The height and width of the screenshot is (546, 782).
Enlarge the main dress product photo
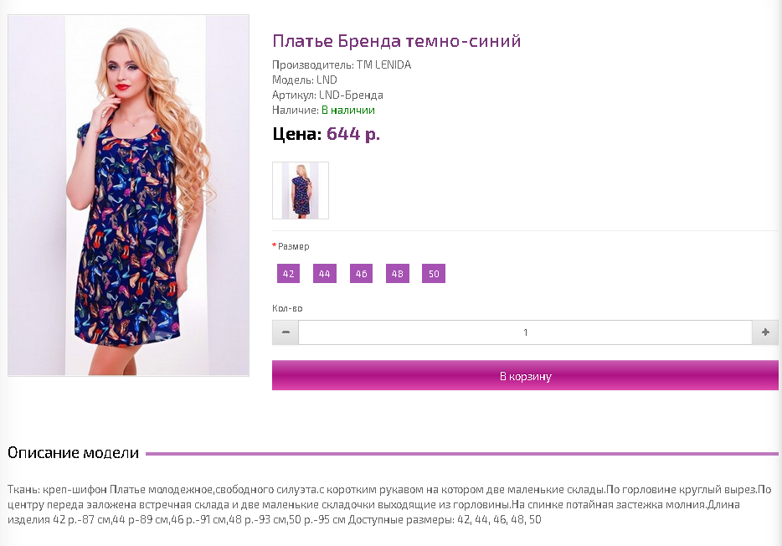coord(129,195)
